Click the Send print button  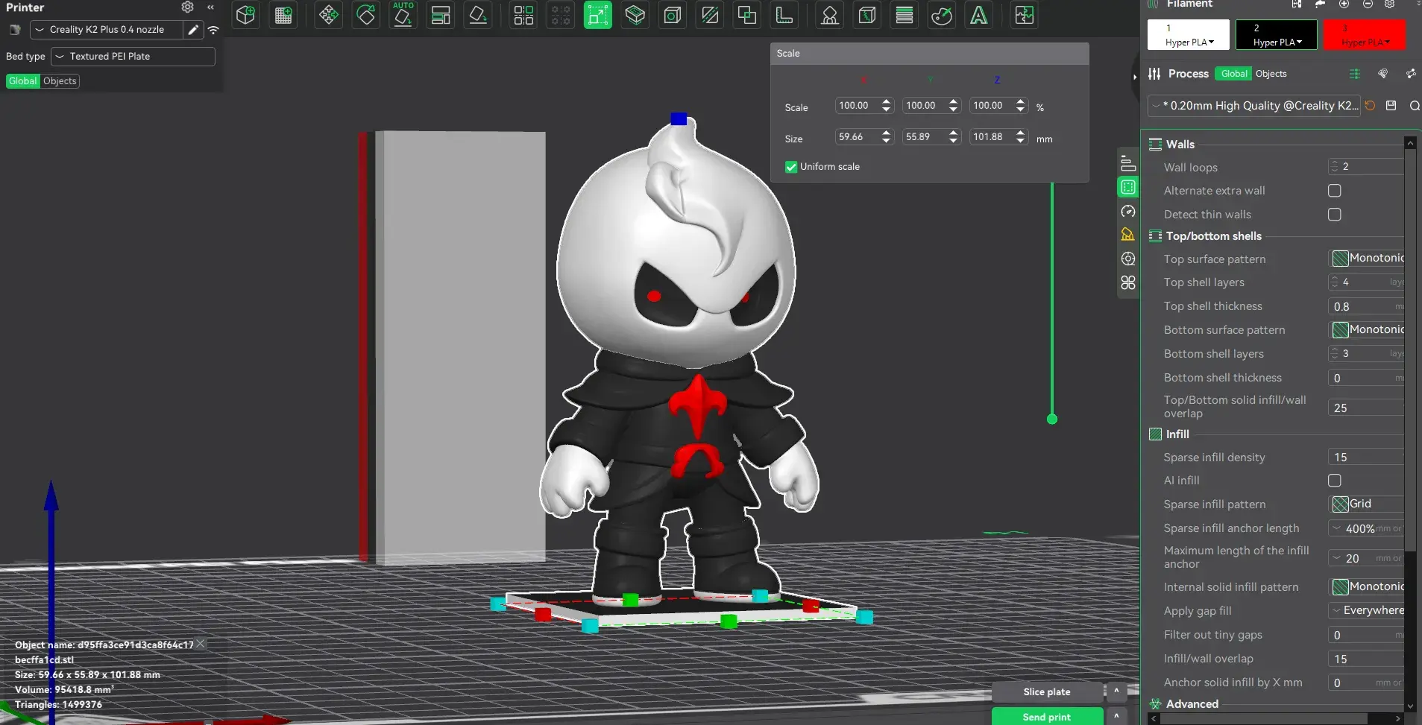[1047, 716]
